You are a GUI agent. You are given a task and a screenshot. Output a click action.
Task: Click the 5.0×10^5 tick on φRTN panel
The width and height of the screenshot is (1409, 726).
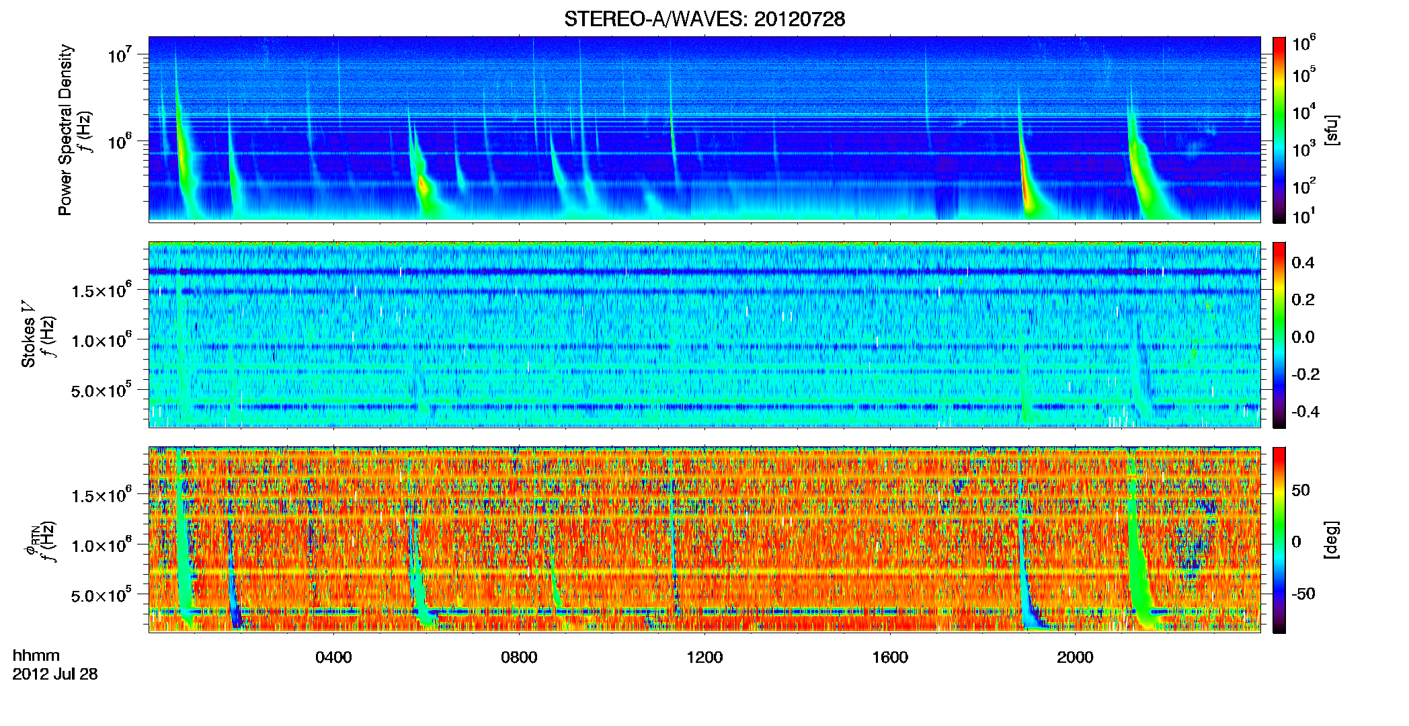102,595
